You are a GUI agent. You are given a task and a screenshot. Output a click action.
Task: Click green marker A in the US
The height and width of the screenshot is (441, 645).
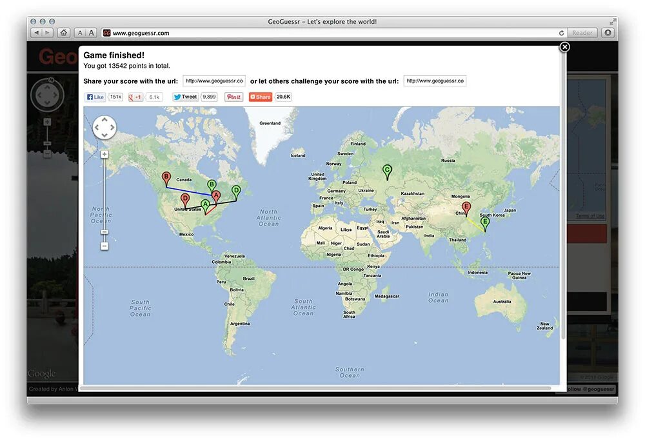pos(205,206)
